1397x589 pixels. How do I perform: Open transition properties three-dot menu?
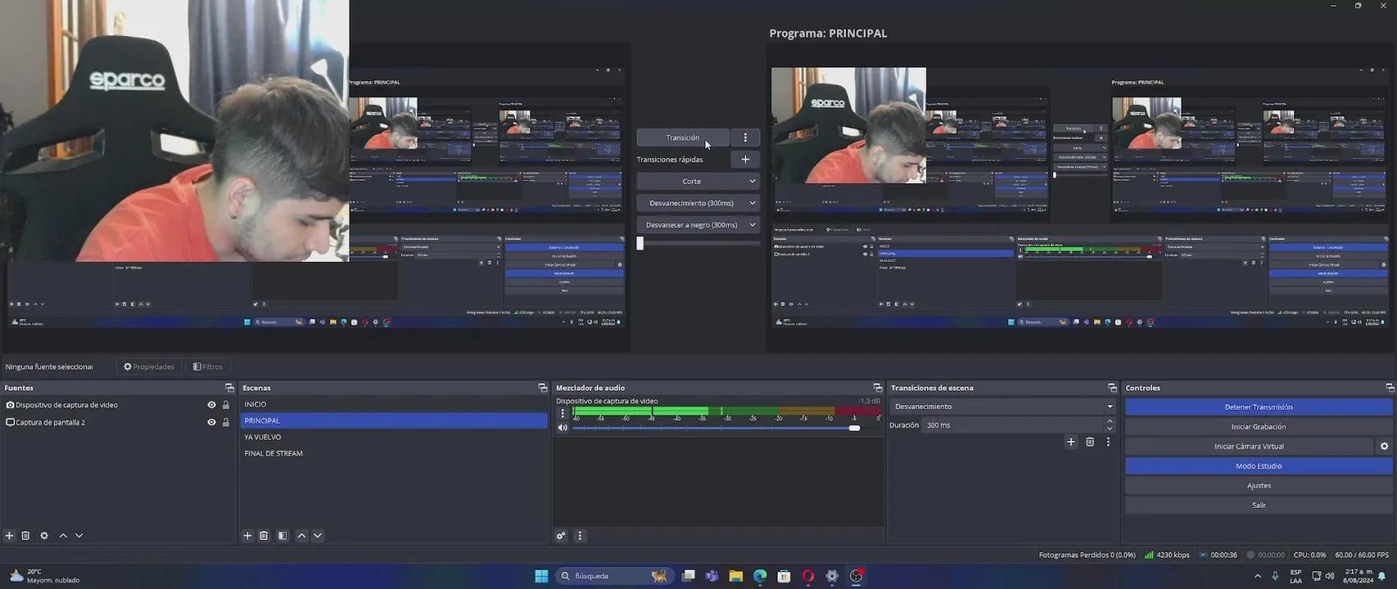tap(1109, 442)
